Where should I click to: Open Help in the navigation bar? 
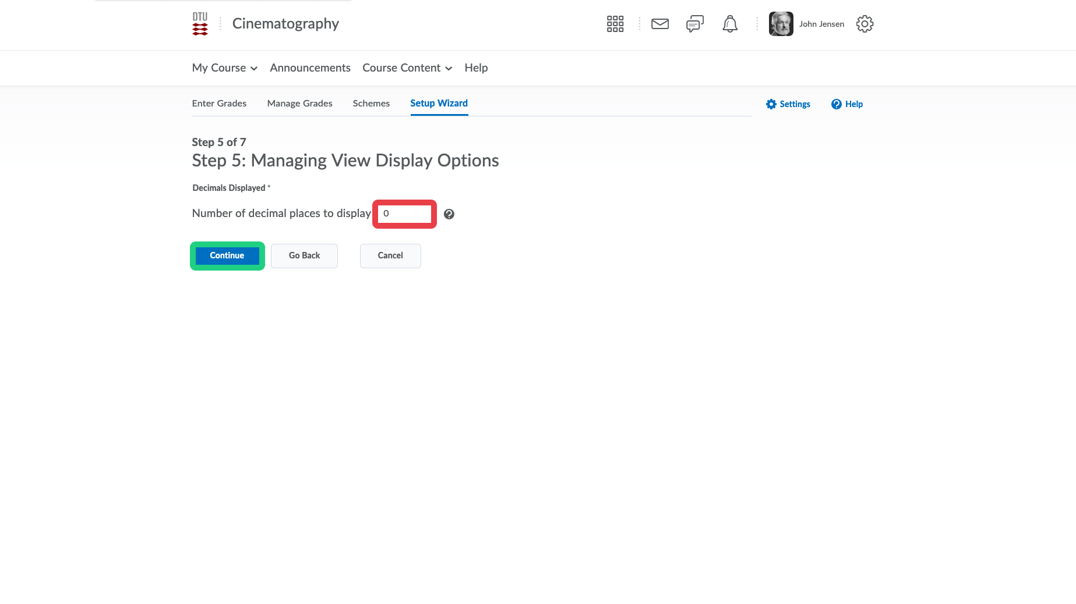[476, 68]
